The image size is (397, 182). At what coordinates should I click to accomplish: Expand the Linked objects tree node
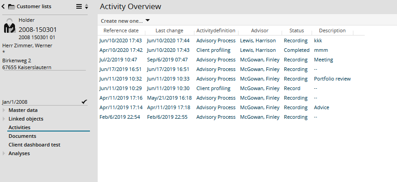(x=5, y=119)
